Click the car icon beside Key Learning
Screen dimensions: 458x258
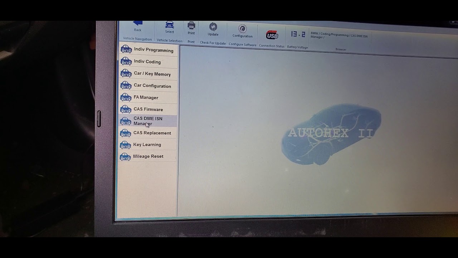pyautogui.click(x=125, y=145)
